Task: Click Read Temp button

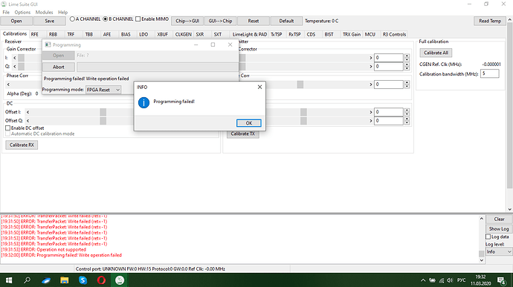Action: coord(490,21)
